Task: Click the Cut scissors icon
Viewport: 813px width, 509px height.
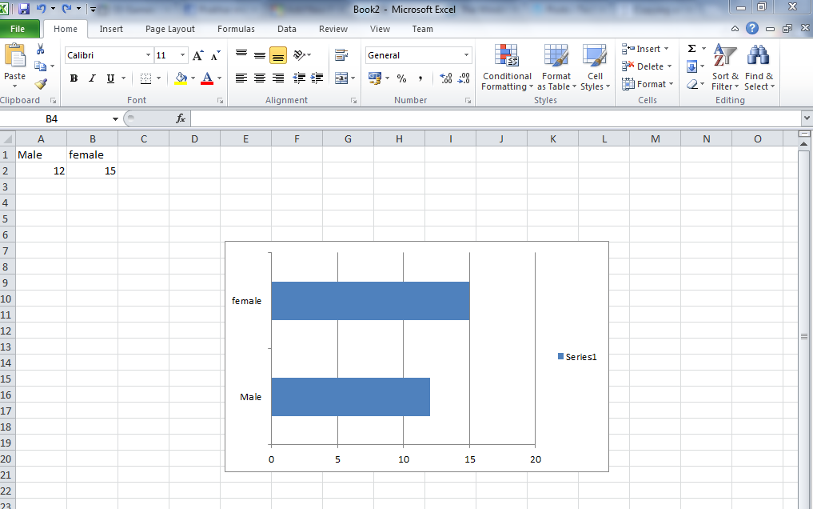Action: [41, 50]
